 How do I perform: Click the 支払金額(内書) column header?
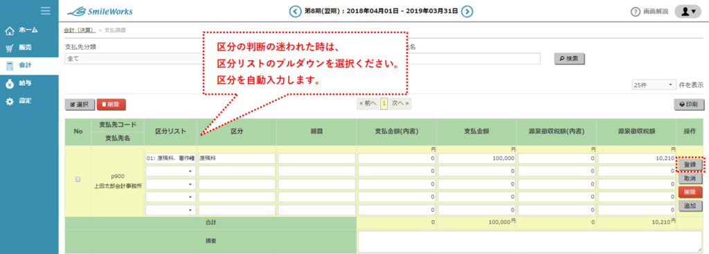tap(396, 131)
